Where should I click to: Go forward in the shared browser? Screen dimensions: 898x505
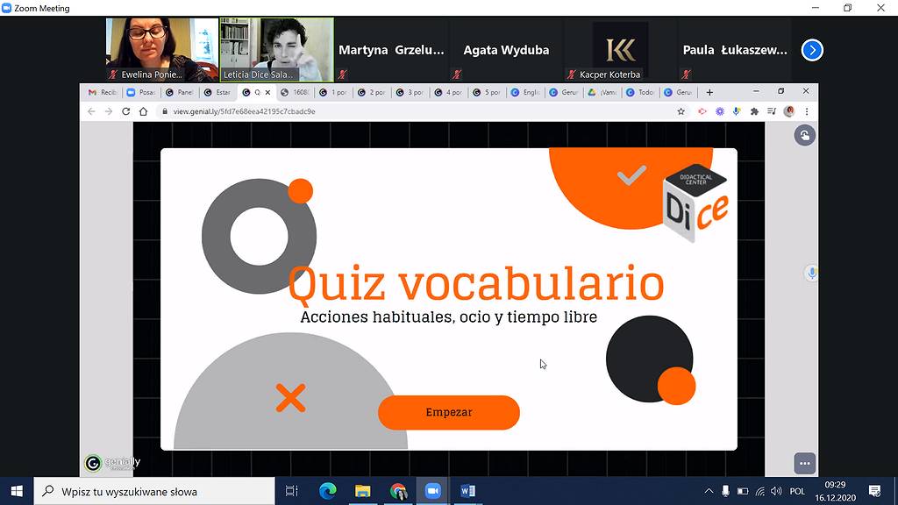pos(109,111)
